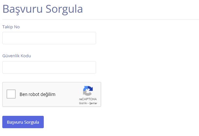Open the Gizlilik privacy link
Image resolution: width=199 pixels, height=136 pixels.
point(83,103)
